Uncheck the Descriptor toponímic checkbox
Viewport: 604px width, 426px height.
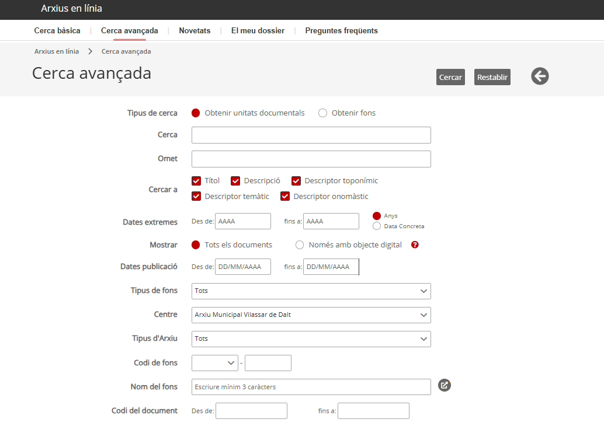296,181
